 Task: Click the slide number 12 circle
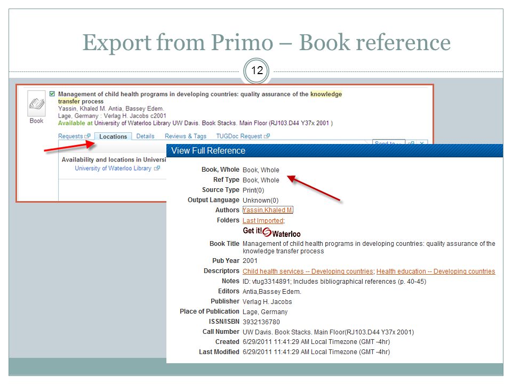click(x=257, y=70)
